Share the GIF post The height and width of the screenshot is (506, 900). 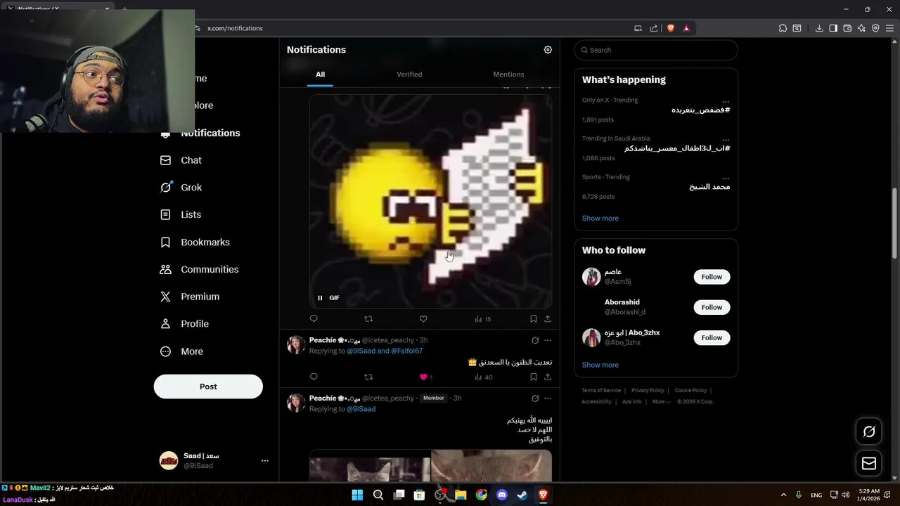(548, 319)
